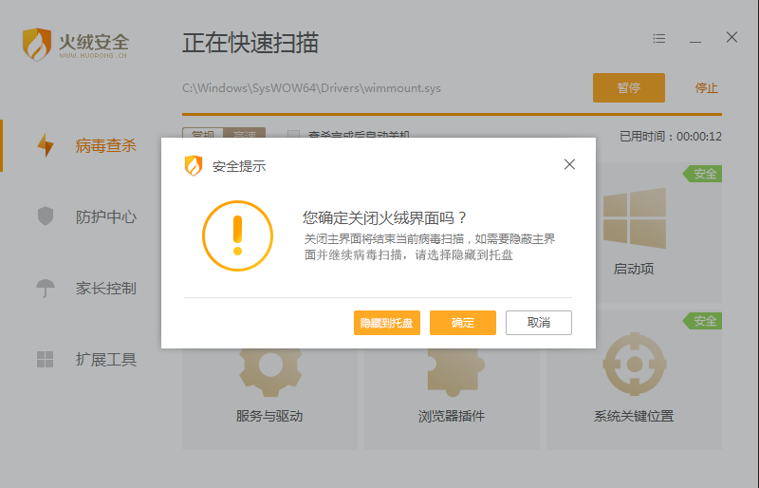Click the Huorong logo at top left
Viewport: 759px width, 488px height.
click(x=38, y=45)
